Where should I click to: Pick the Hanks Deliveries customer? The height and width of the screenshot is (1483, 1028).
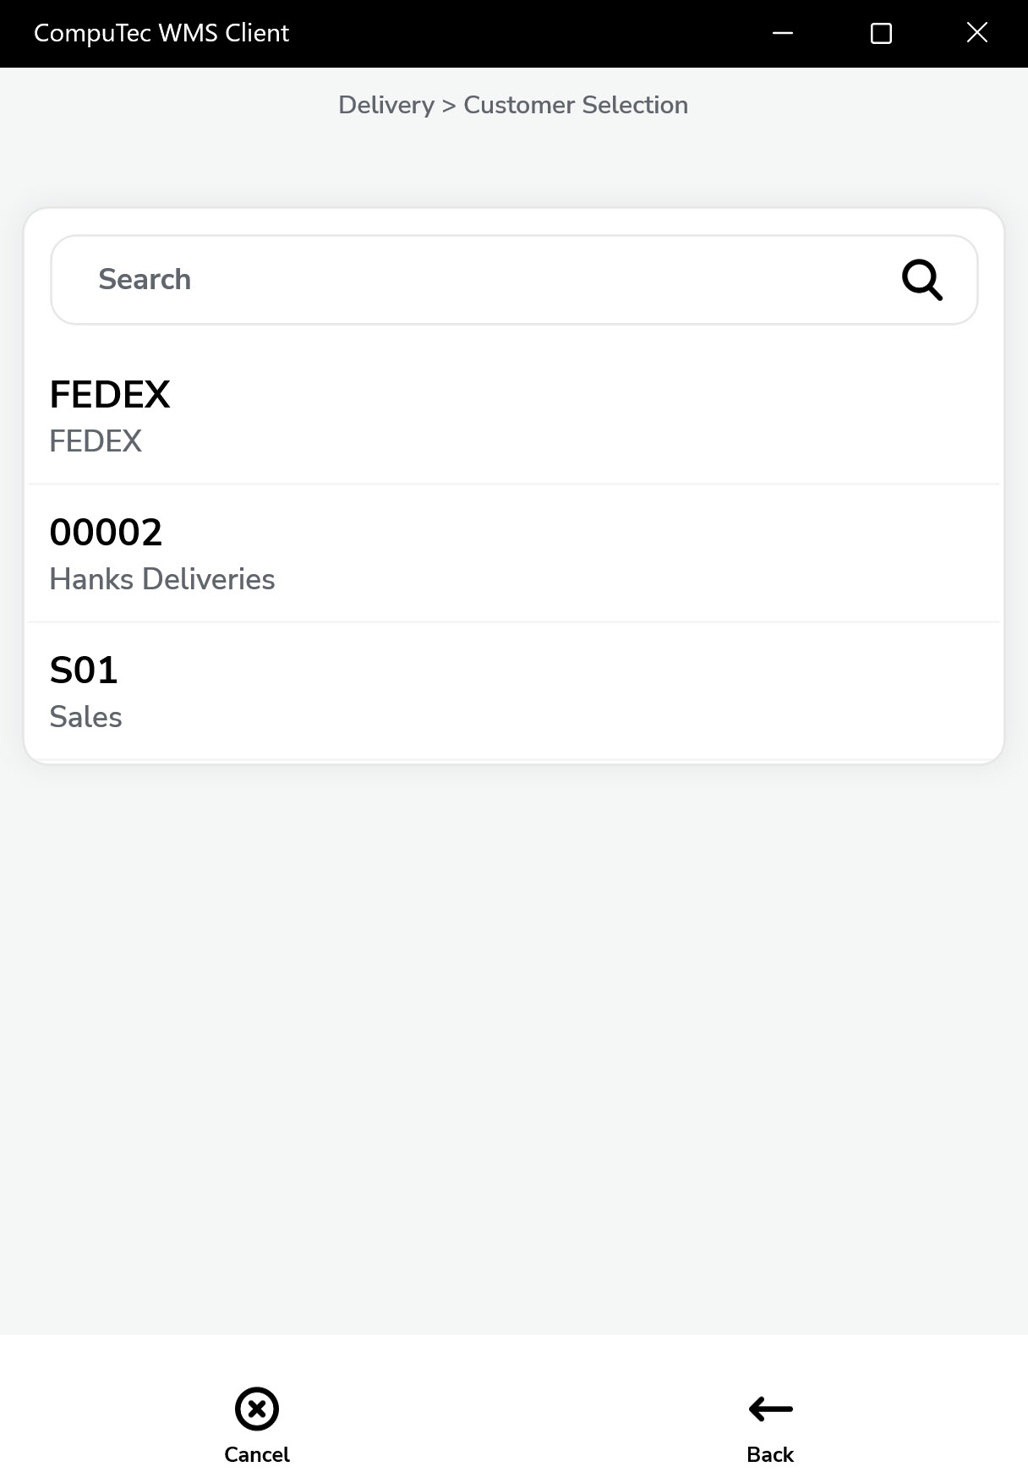tap(162, 579)
